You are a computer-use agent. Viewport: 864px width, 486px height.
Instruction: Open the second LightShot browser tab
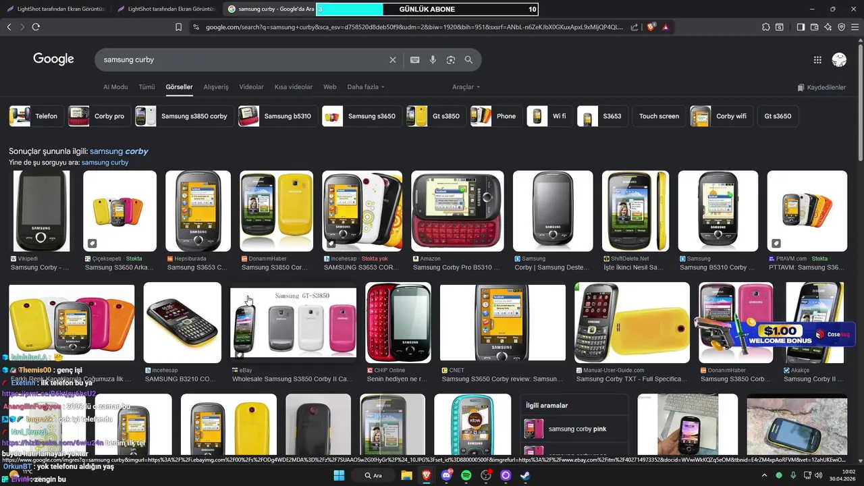(x=166, y=9)
